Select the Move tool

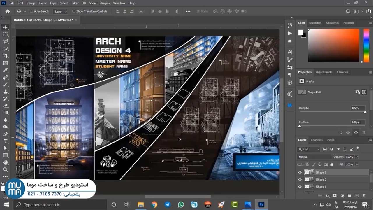coord(6,27)
